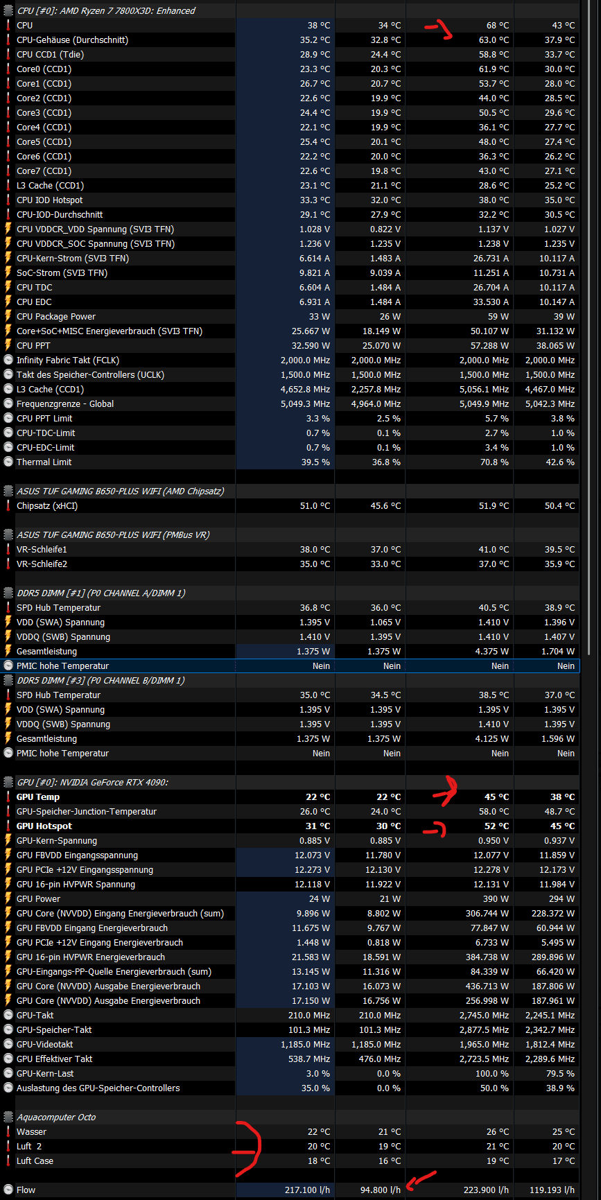Click the thermometer icon of VR-Schleife2
The width and height of the screenshot is (601, 1200).
click(x=8, y=564)
